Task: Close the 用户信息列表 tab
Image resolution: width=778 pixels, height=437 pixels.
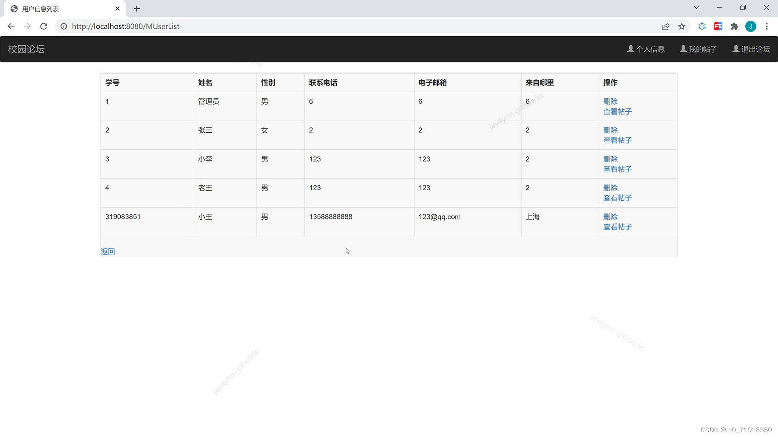Action: pyautogui.click(x=118, y=8)
